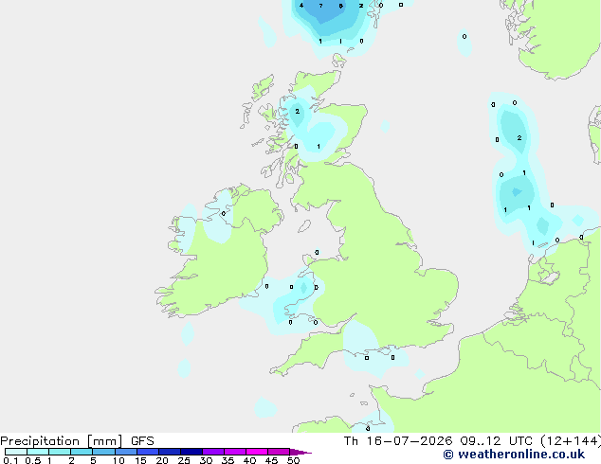Click the '09..12 UTC' time range text
The width and height of the screenshot is (601, 464).
496,441
